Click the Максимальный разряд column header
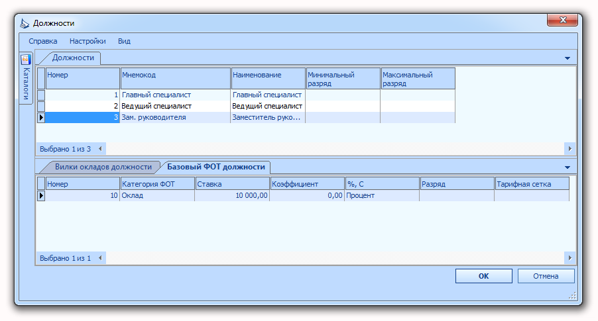The image size is (598, 321). click(x=418, y=79)
